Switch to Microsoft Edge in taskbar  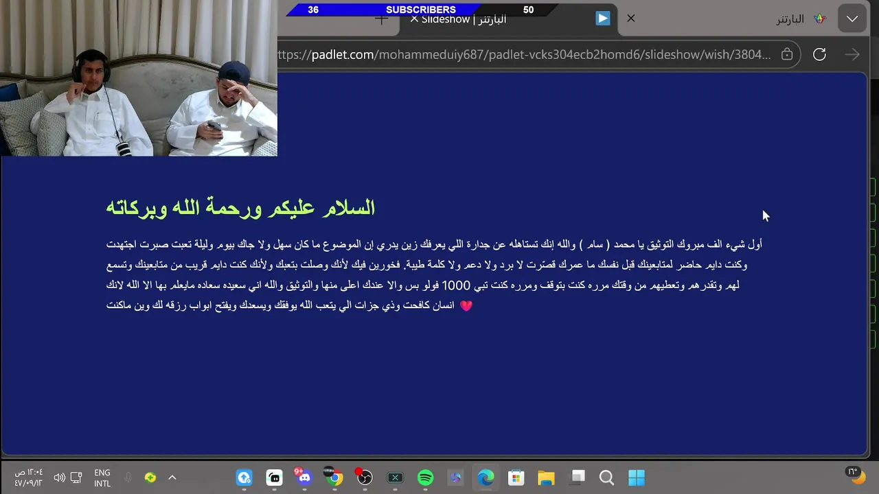coord(486,478)
